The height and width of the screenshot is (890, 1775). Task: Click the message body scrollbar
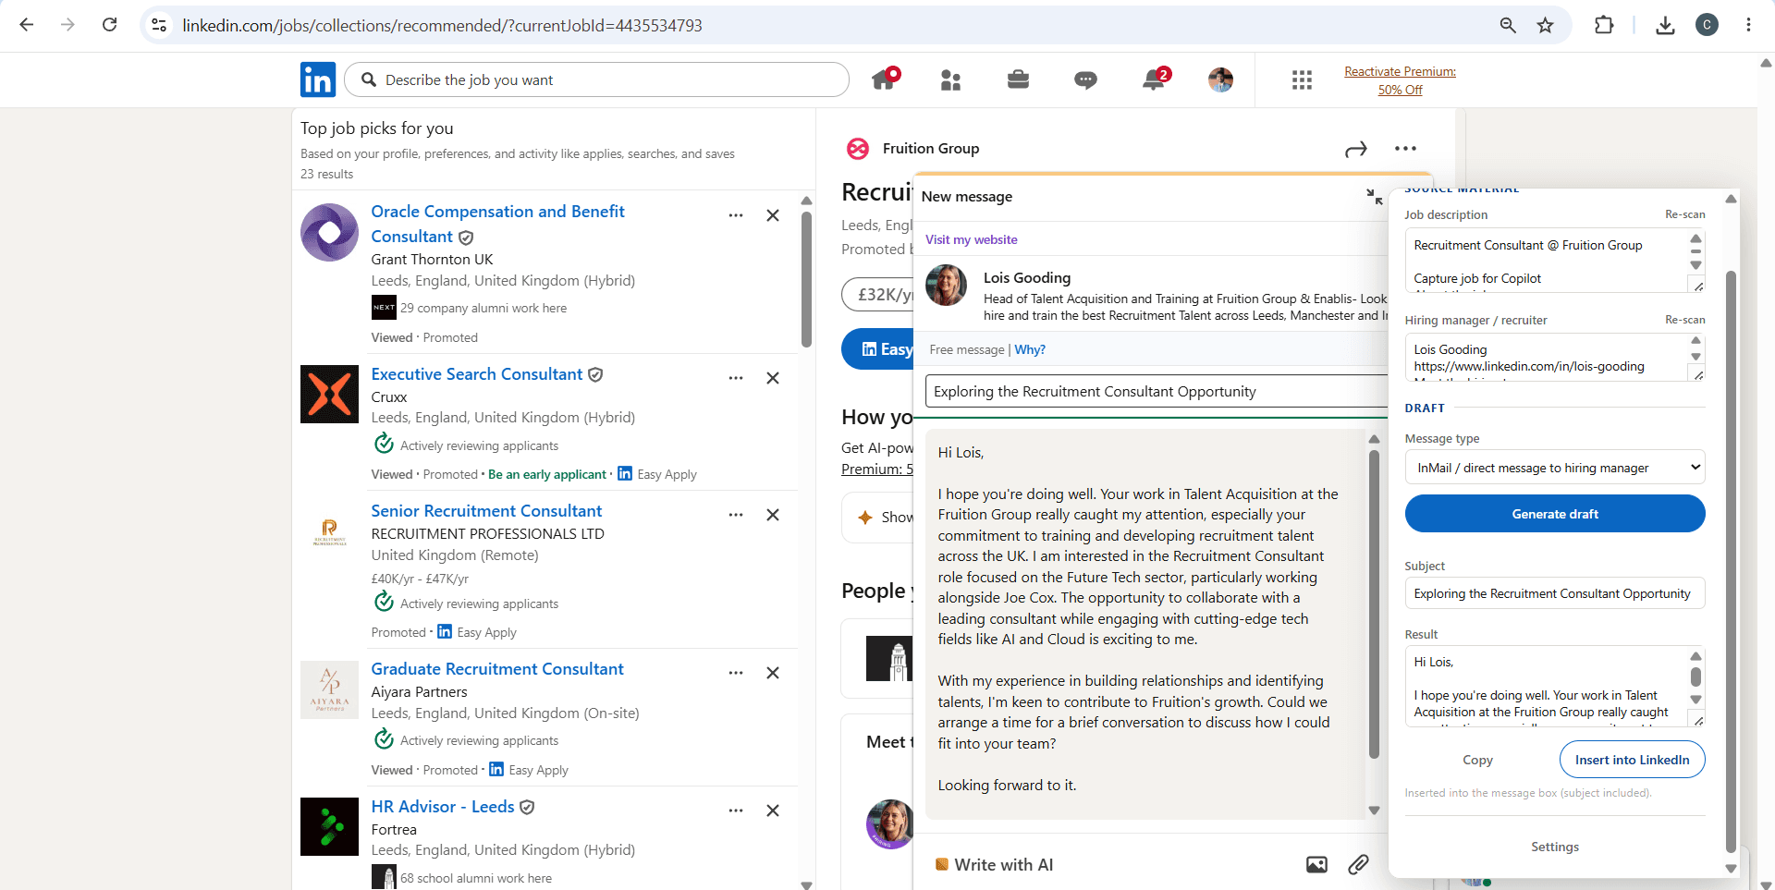(x=1374, y=605)
